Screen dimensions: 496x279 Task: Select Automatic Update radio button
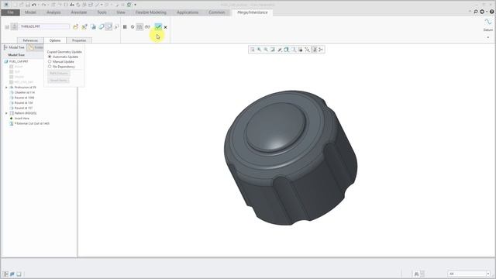(50, 57)
